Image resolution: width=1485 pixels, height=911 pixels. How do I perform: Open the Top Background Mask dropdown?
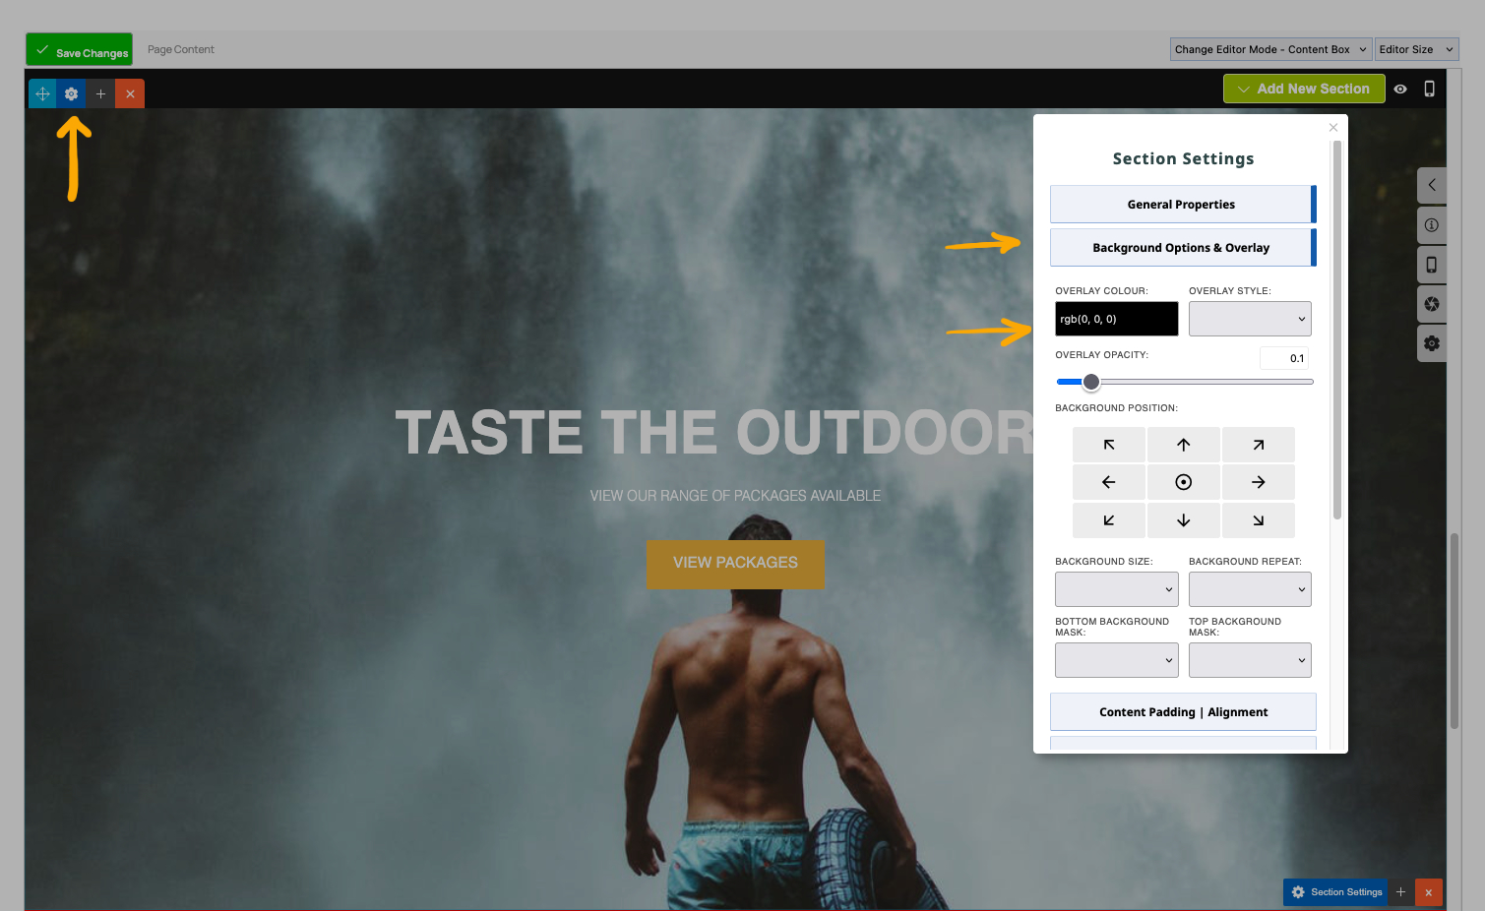tap(1250, 660)
